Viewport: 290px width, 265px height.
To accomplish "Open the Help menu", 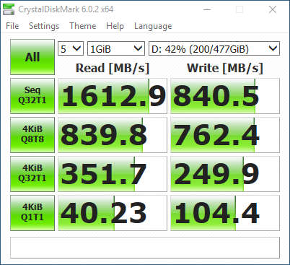I will (x=115, y=26).
